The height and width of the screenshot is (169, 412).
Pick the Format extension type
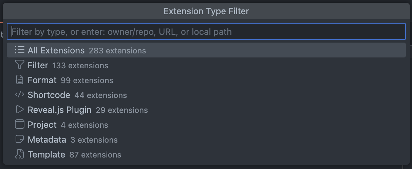42,80
